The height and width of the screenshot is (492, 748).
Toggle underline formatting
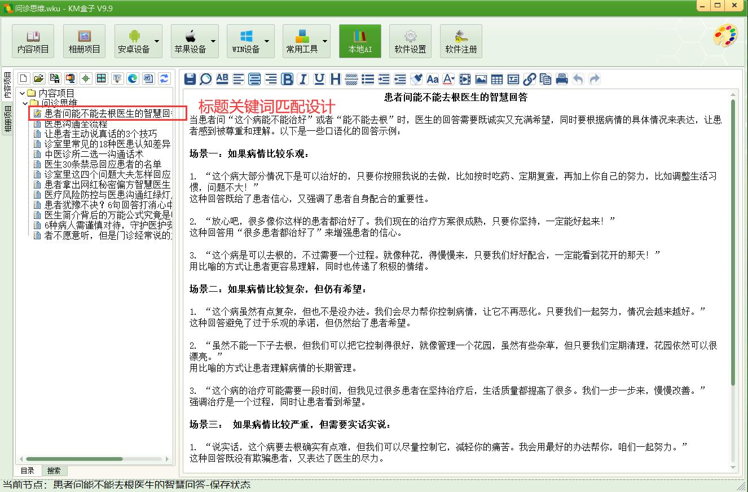point(319,79)
